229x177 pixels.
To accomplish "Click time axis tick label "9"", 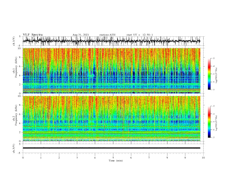I will point(185,158).
